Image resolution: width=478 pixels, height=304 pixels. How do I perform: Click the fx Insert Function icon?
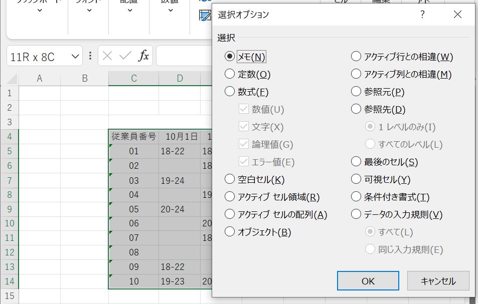(144, 56)
